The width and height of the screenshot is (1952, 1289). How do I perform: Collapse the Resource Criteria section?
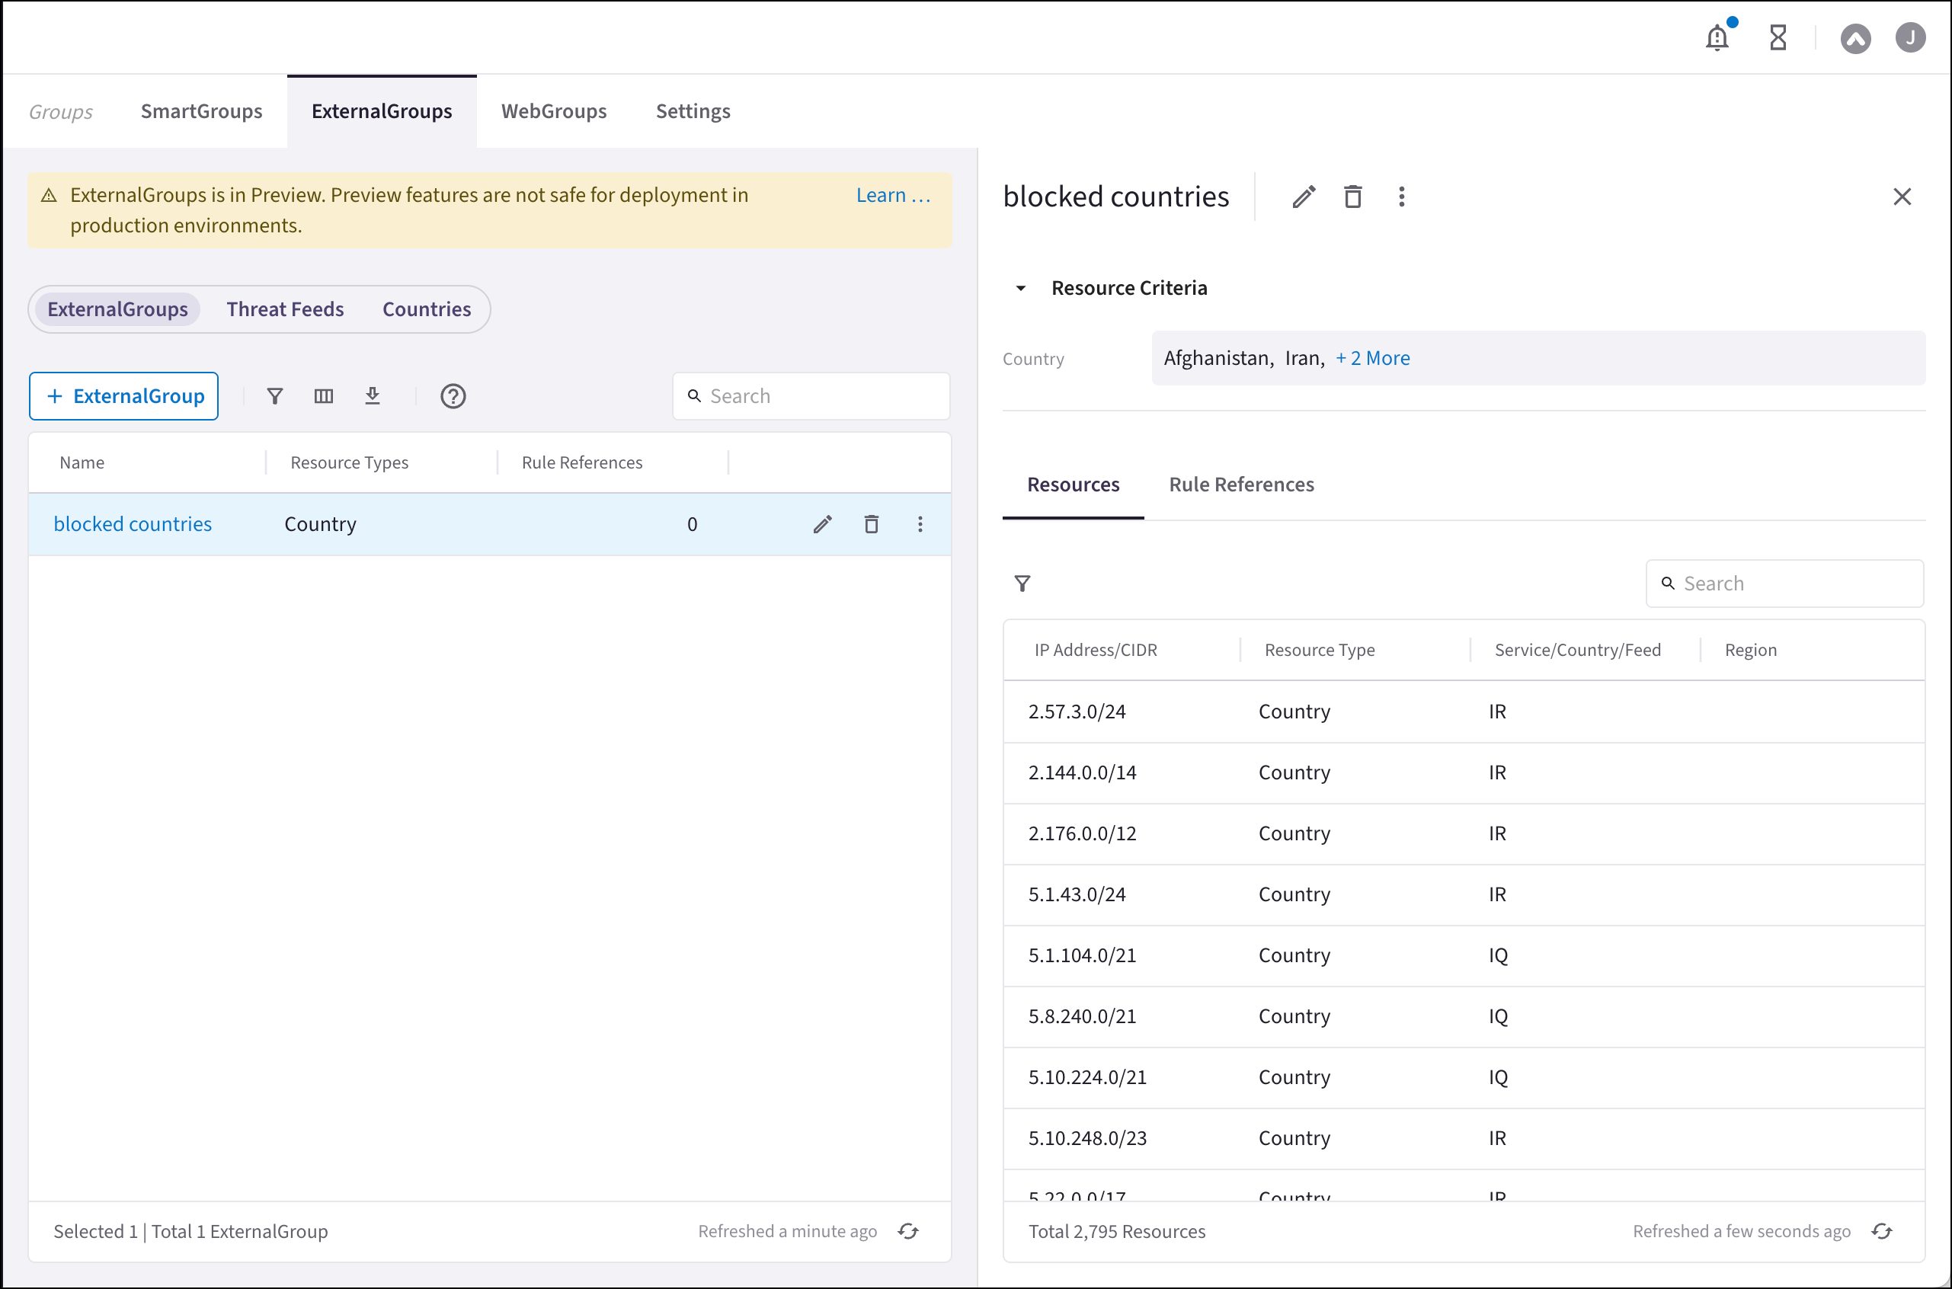(x=1020, y=289)
